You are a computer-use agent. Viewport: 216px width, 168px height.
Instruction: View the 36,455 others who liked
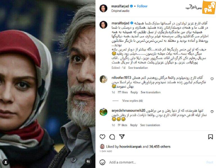tap(160, 147)
